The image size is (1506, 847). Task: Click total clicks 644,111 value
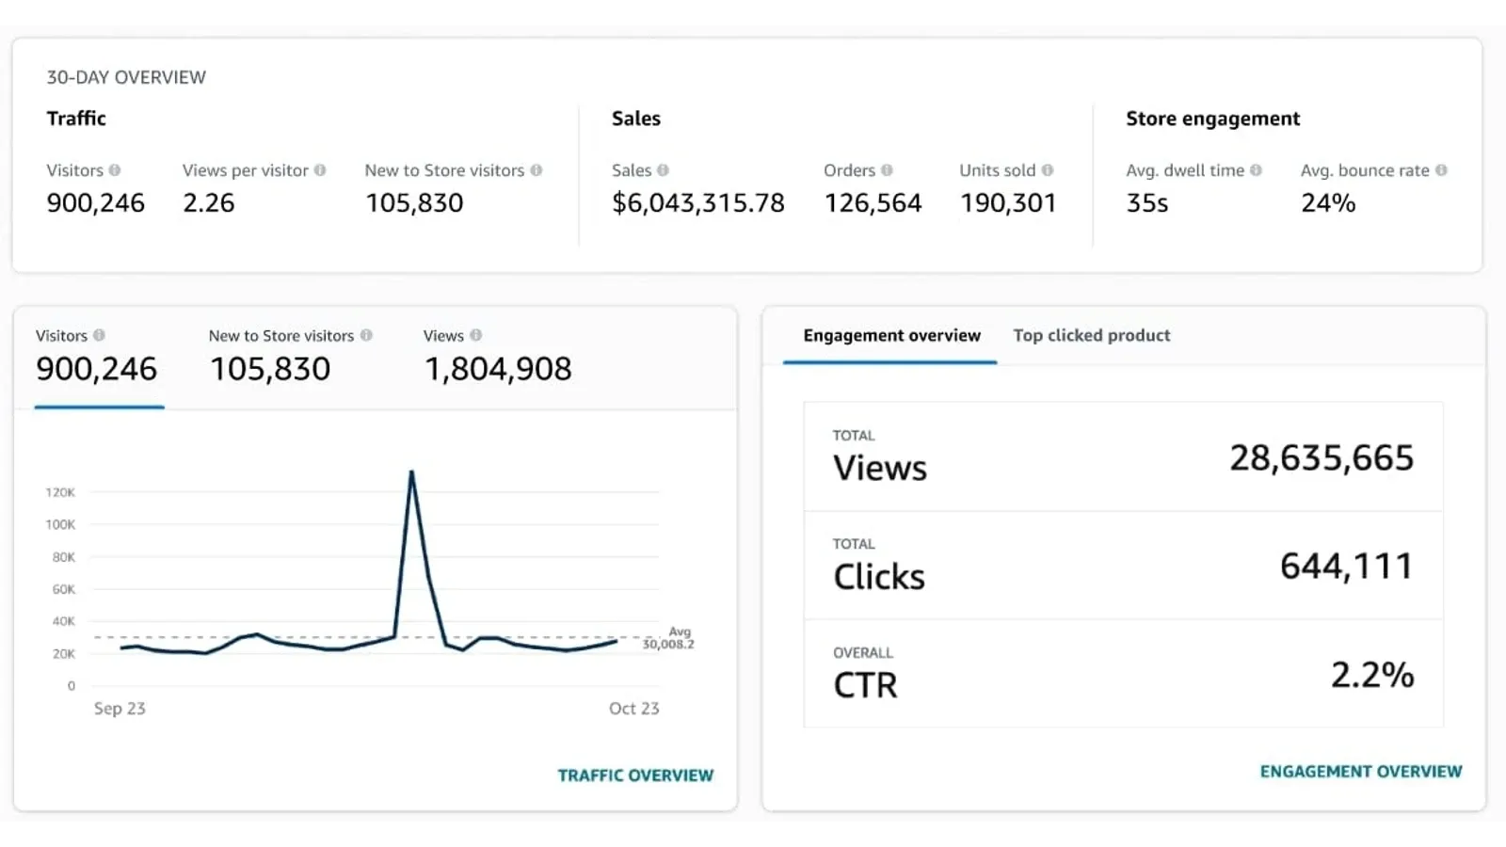tap(1347, 567)
